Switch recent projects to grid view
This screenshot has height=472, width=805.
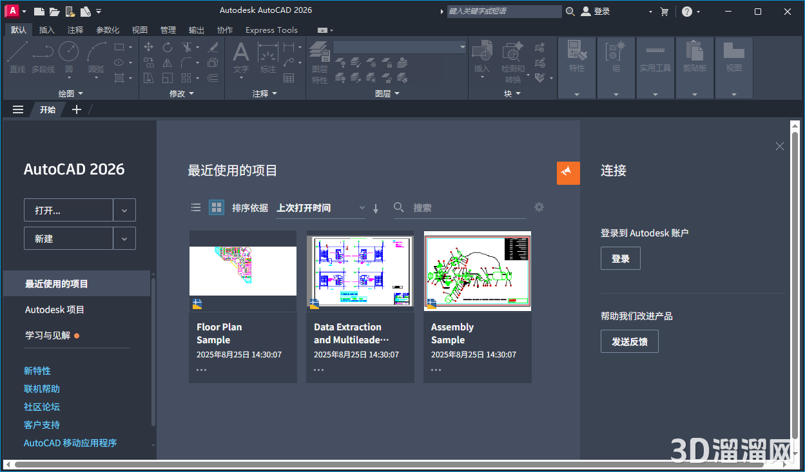click(217, 207)
